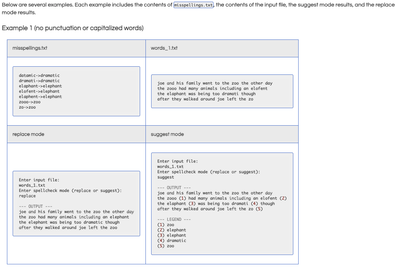Click the --- OUTPUT --- label in replace mode
Viewport: 396px width, 268px height.
point(35,206)
